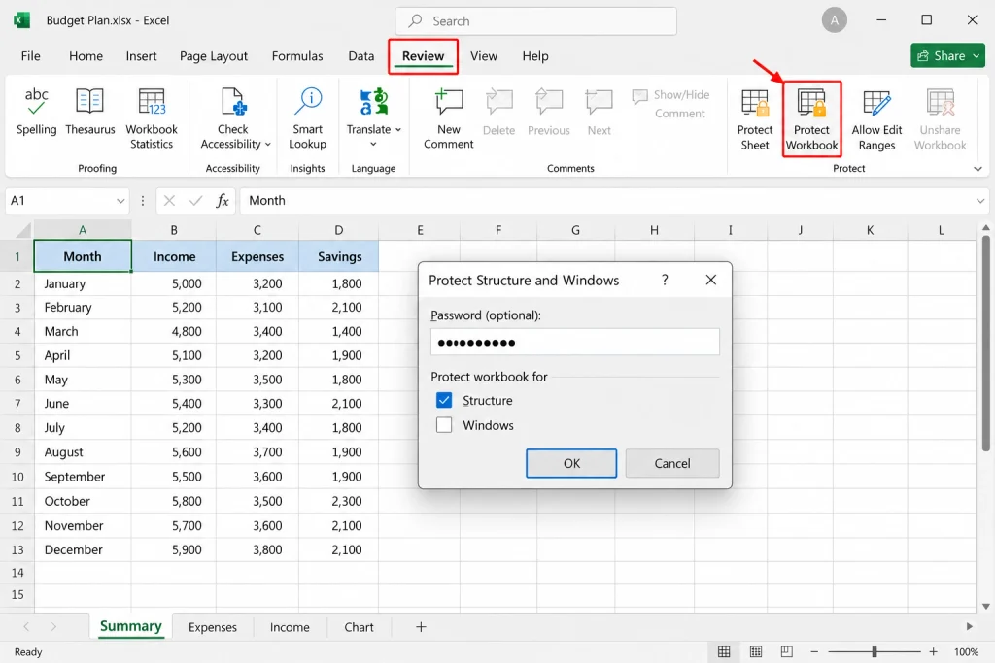Screen dimensions: 995x663
Task: Select the Review tab
Action: coord(424,55)
